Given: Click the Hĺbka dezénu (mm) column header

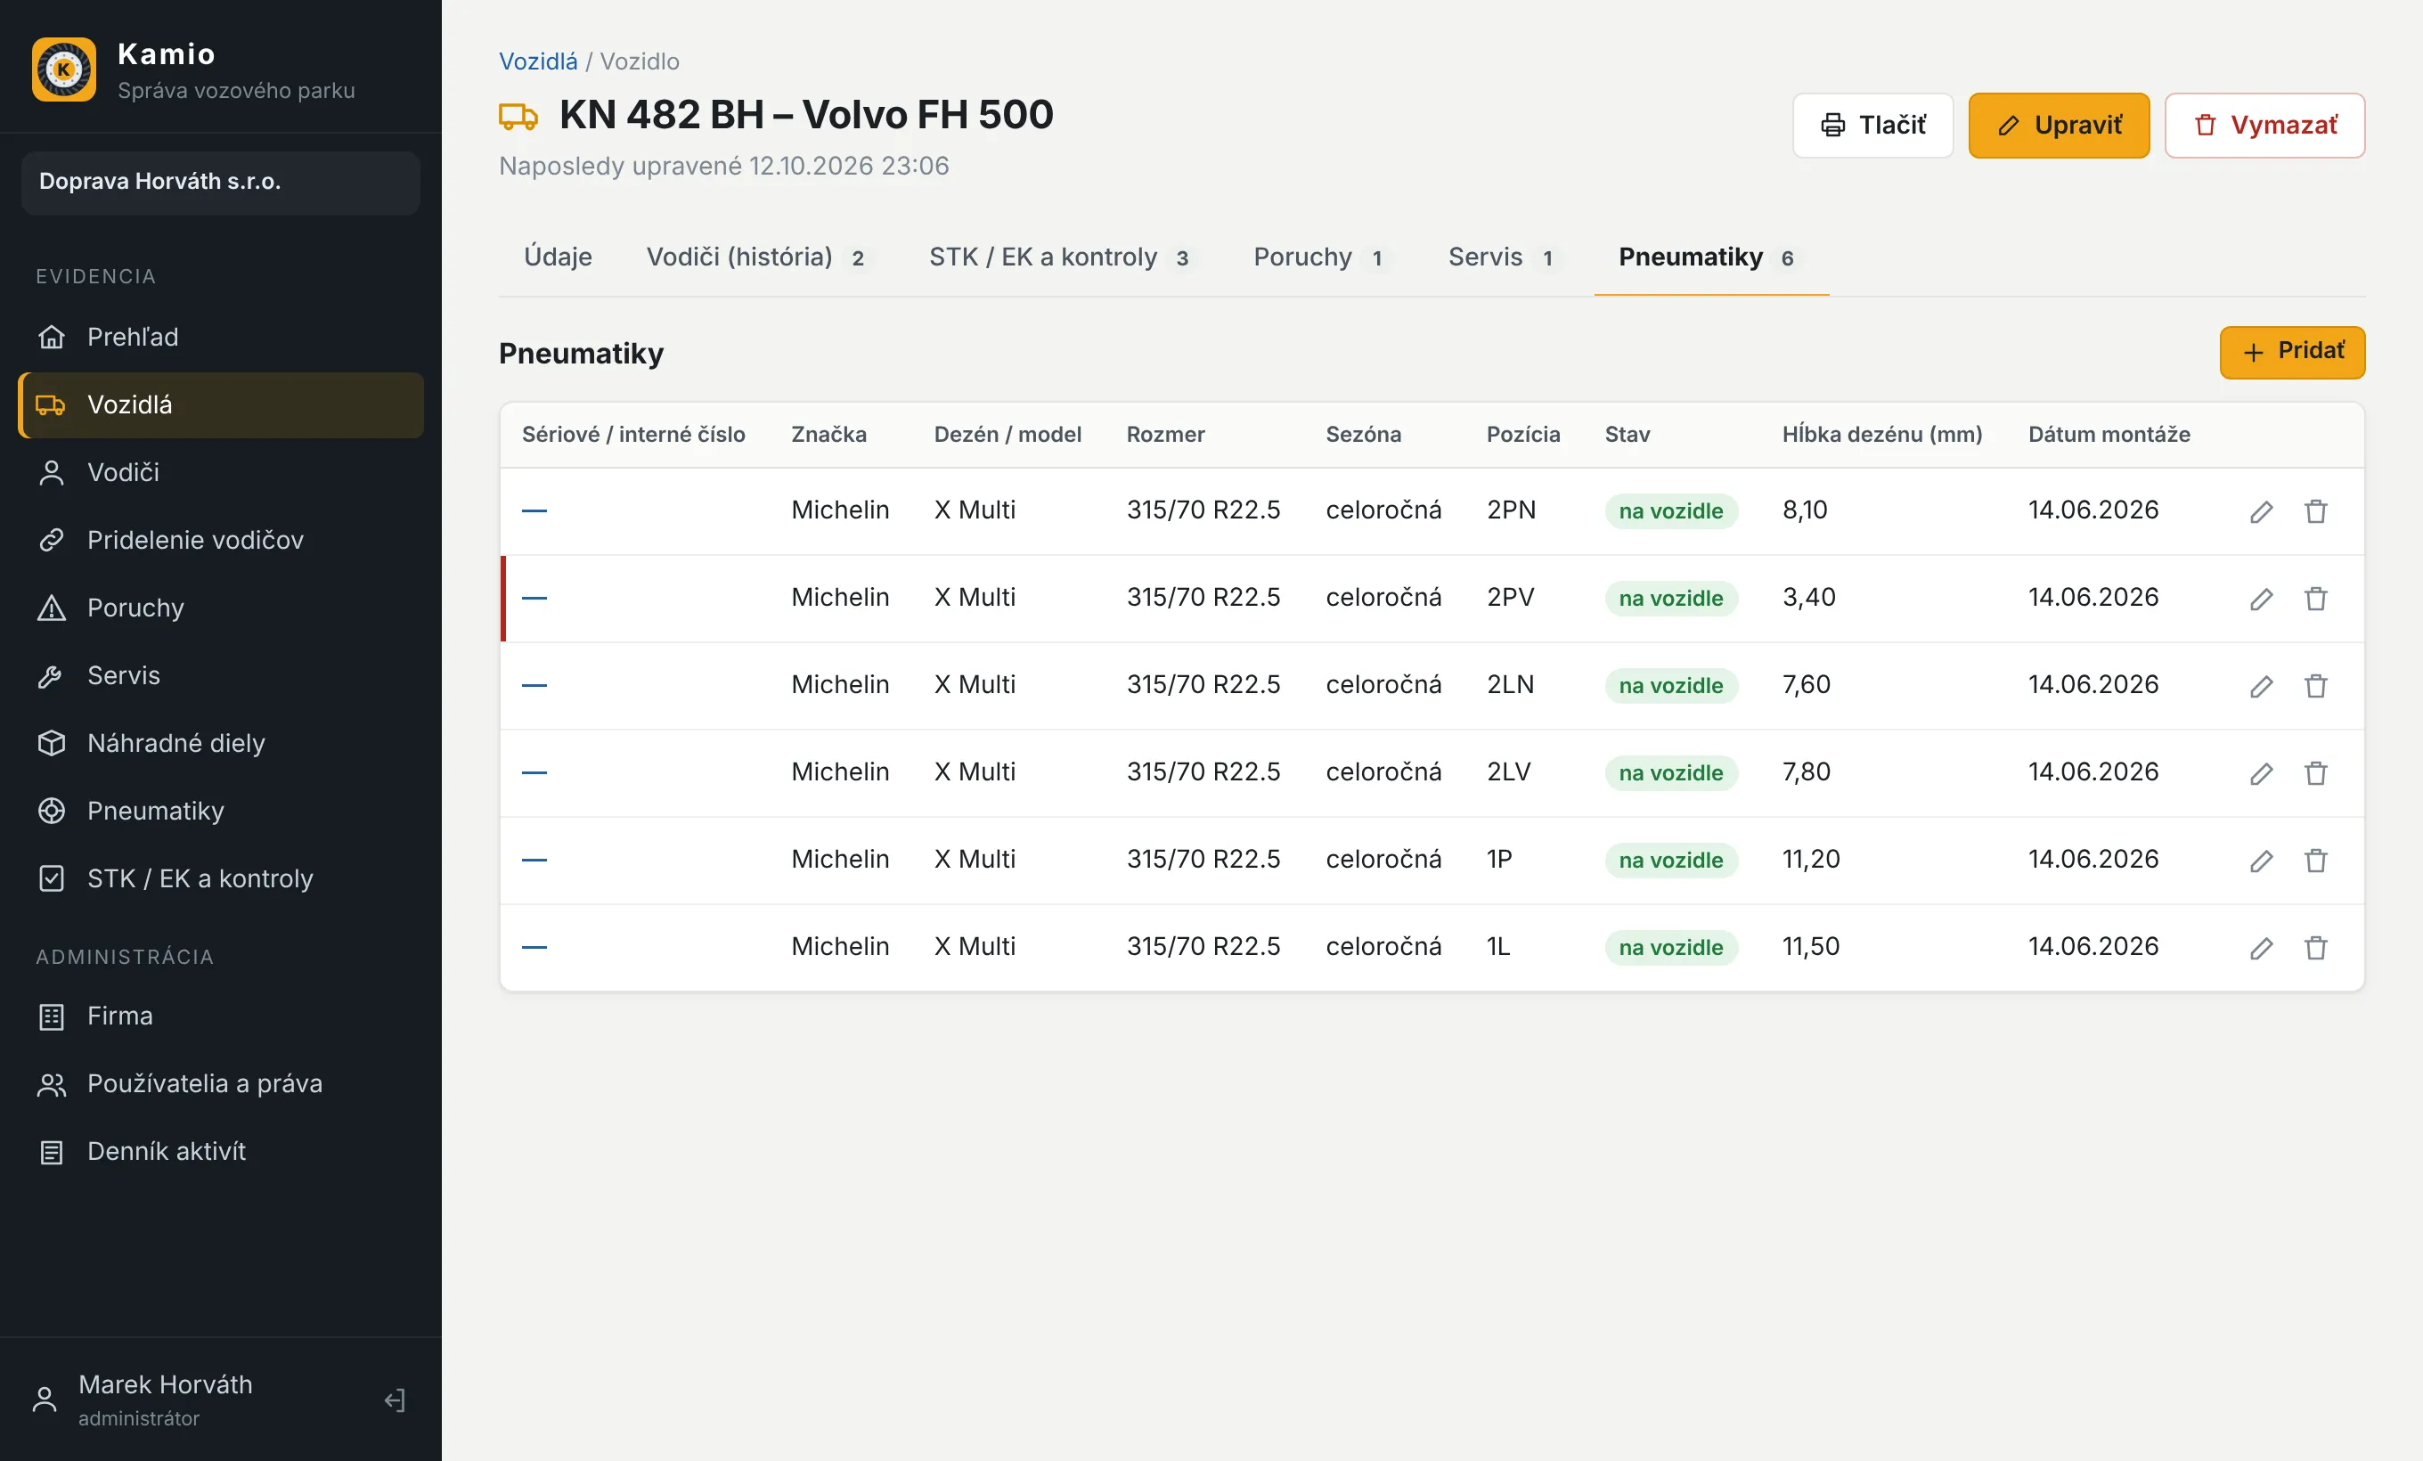Looking at the screenshot, I should click(1881, 435).
